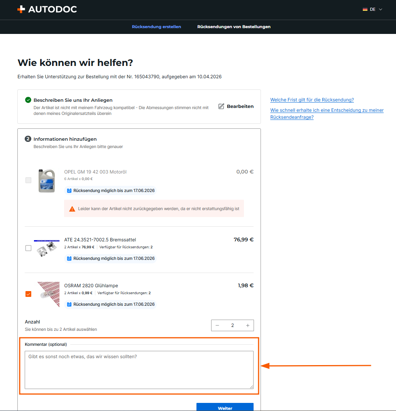Click the Weiter button

225,407
